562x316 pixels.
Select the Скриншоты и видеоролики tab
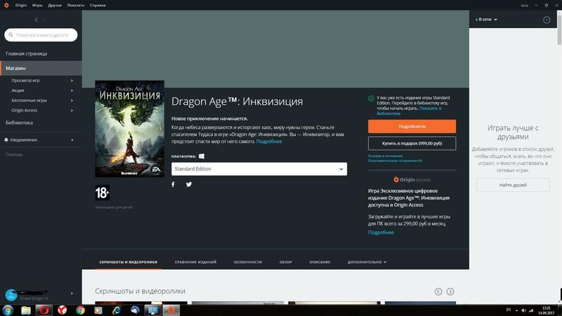click(129, 262)
